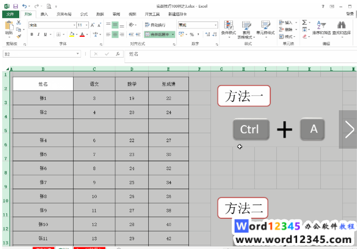Image resolution: width=357 pixels, height=249 pixels.
Task: Toggle center horizontal alignment
Action: (115, 35)
